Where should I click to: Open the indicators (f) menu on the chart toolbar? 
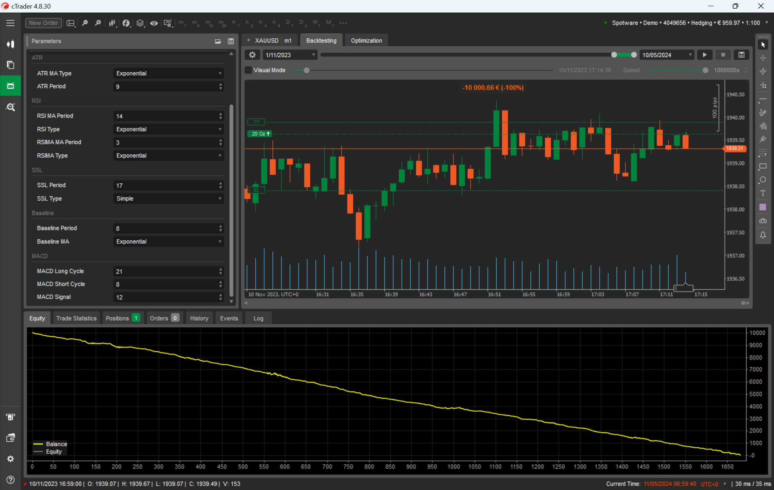coord(126,23)
